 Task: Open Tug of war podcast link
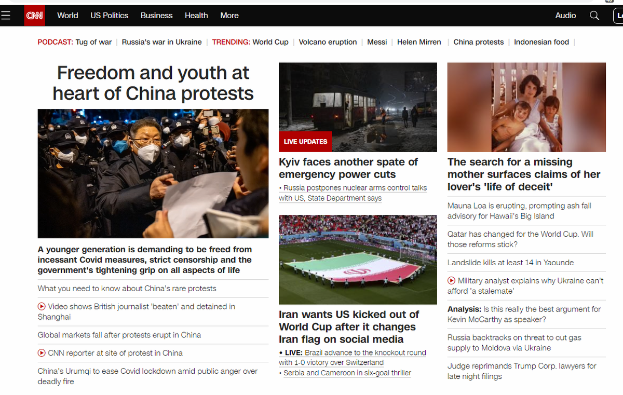tap(93, 42)
